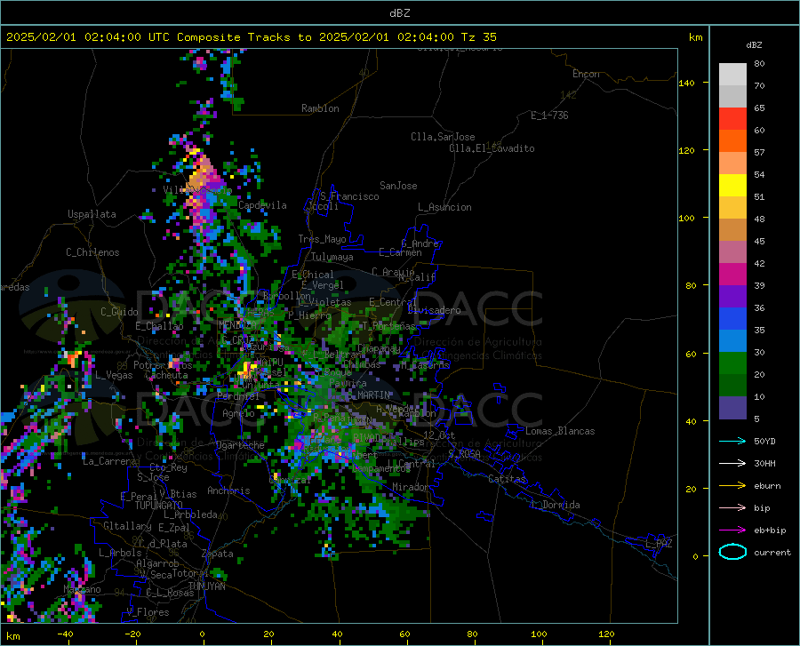Click the 'Ugarteche' map label
Image resolution: width=800 pixels, height=646 pixels.
(240, 445)
